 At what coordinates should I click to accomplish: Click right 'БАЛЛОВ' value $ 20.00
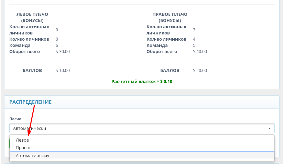pyautogui.click(x=200, y=71)
